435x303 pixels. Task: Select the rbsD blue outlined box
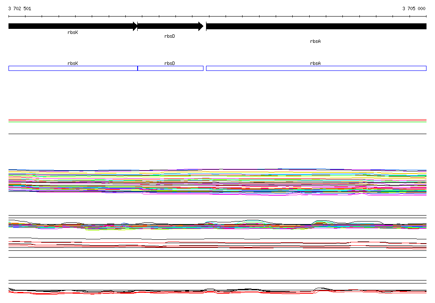170,68
